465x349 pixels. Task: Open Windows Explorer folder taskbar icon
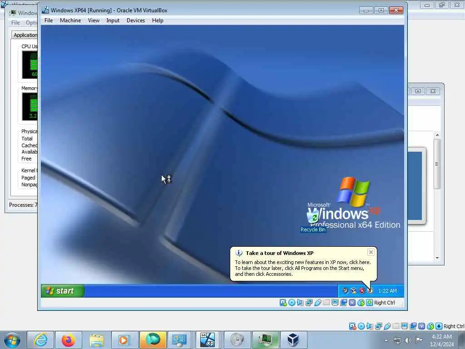[x=96, y=340]
